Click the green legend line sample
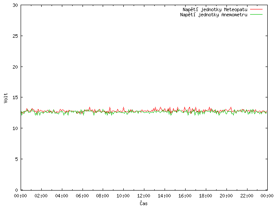 click(256, 14)
